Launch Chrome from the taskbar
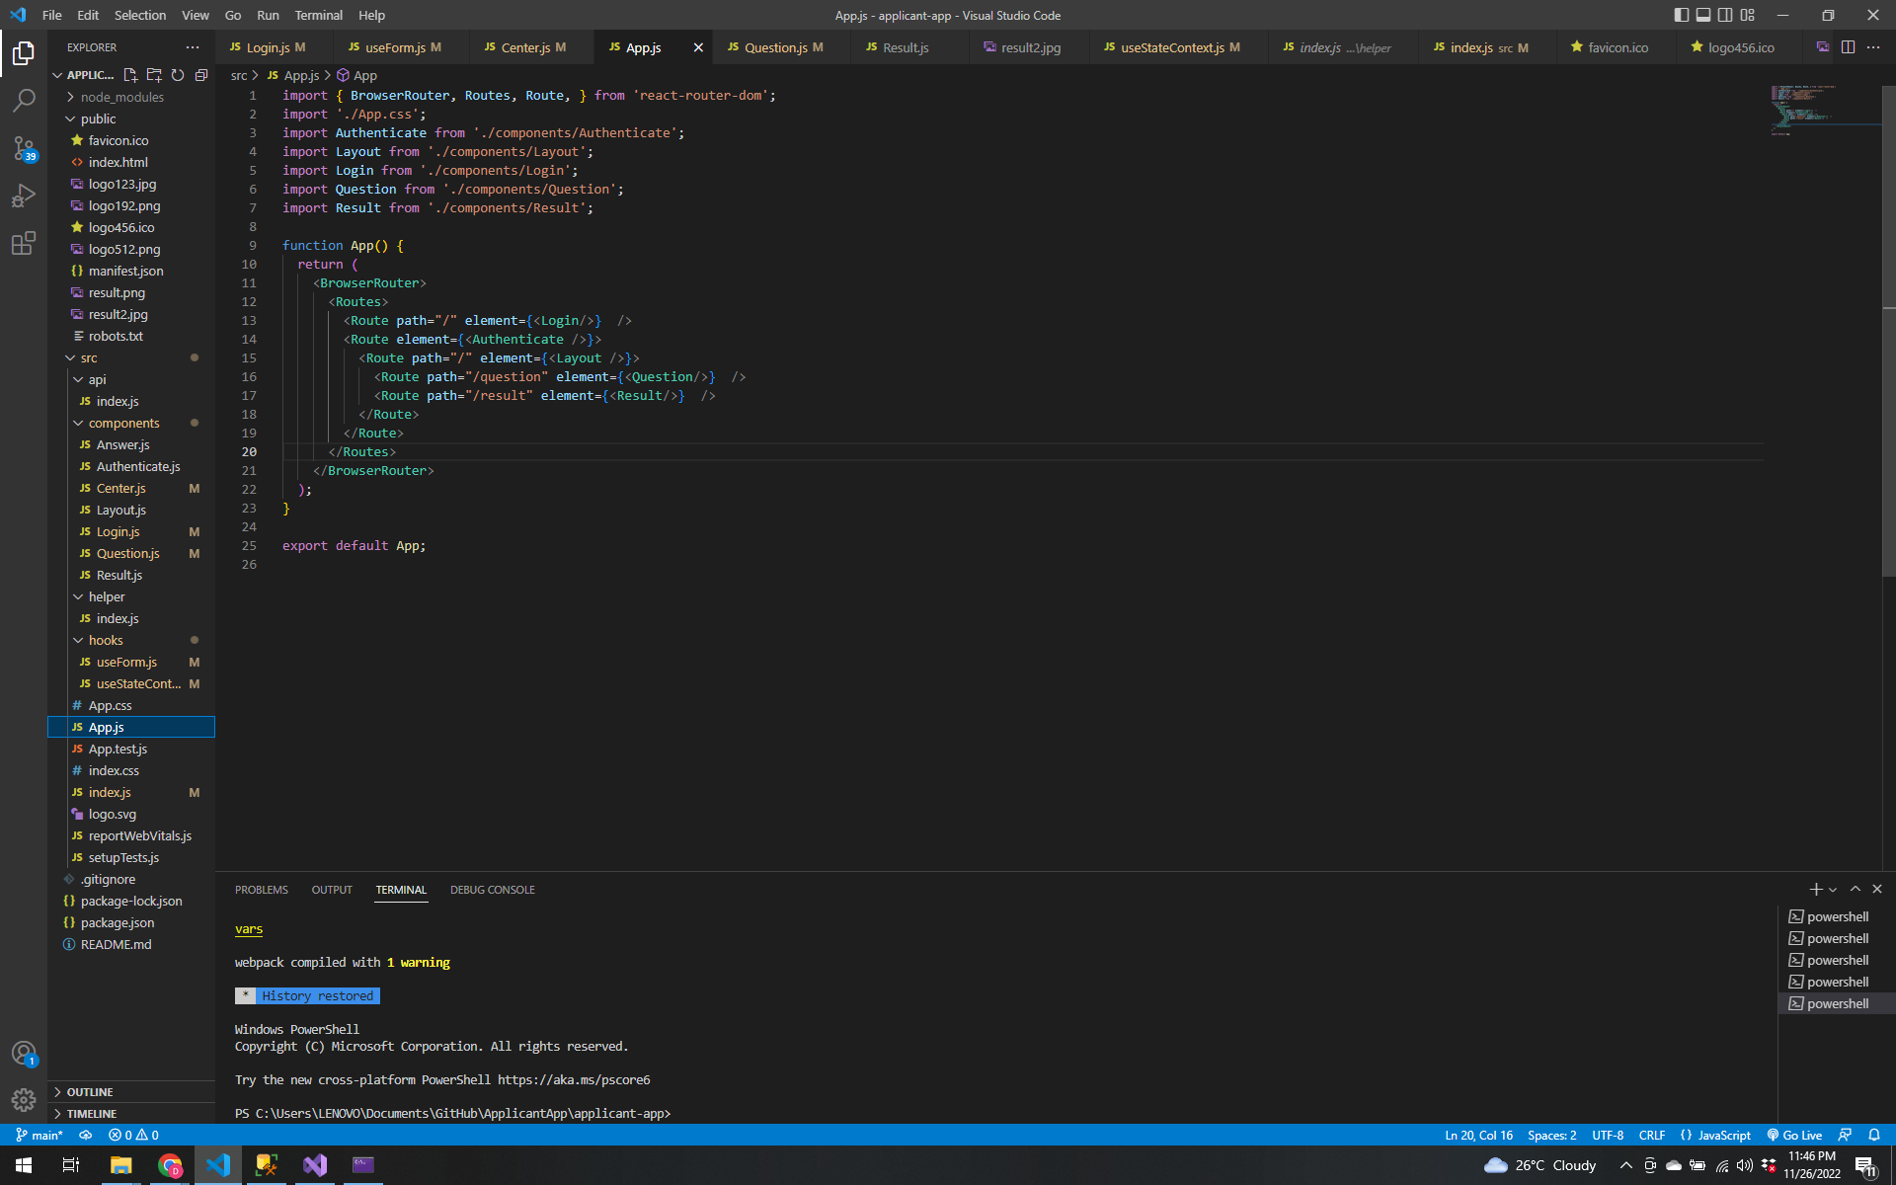Image resolution: width=1896 pixels, height=1185 pixels. tap(170, 1166)
